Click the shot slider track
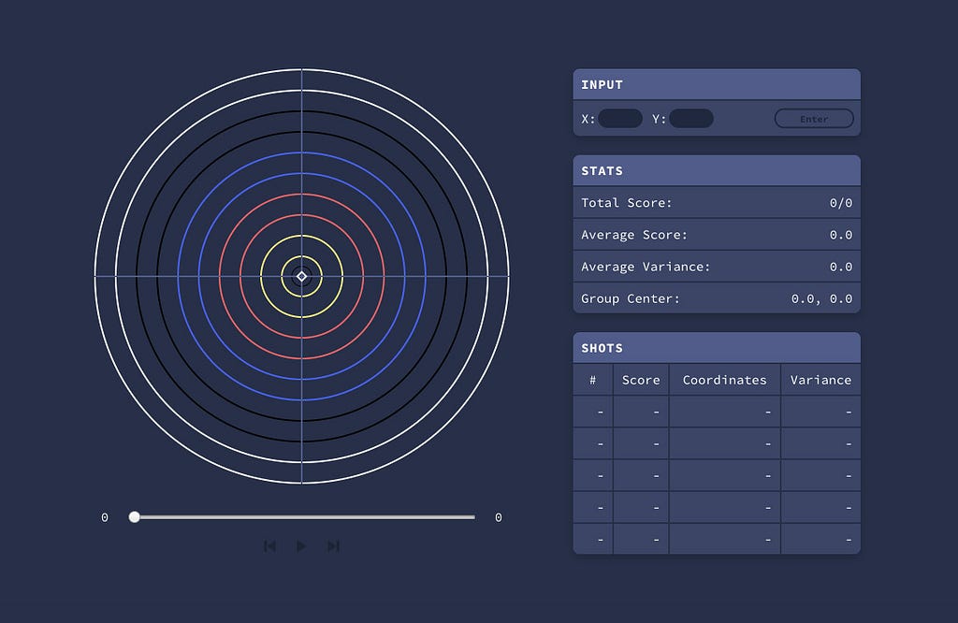958x623 pixels. 304,517
